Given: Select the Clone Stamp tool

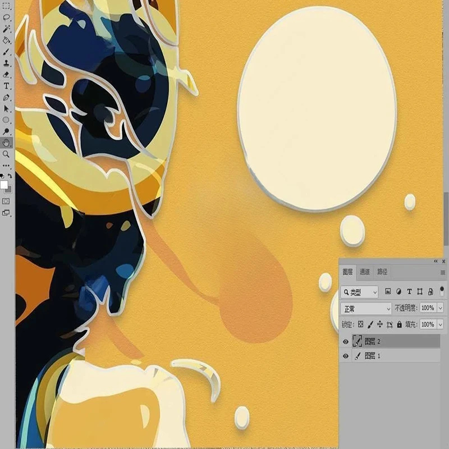Looking at the screenshot, I should (x=6, y=63).
